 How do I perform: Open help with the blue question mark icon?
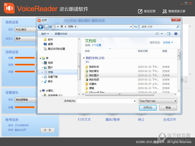[176, 34]
